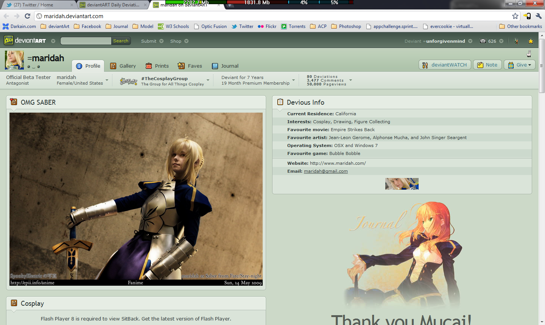
Task: Click the deviantART search input field
Action: [86, 41]
